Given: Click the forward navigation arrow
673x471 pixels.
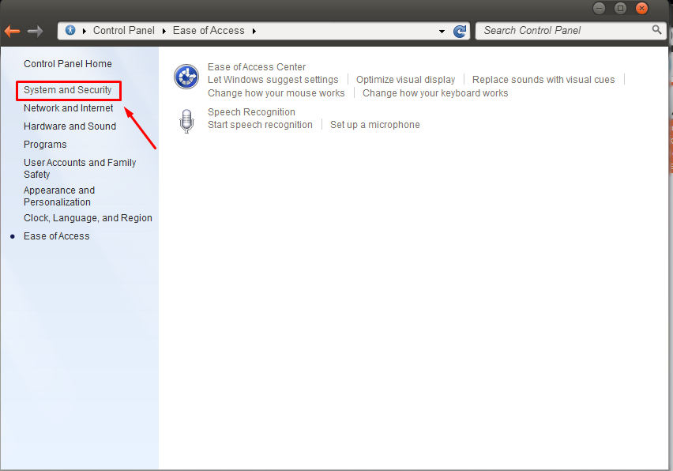Looking at the screenshot, I should [33, 30].
